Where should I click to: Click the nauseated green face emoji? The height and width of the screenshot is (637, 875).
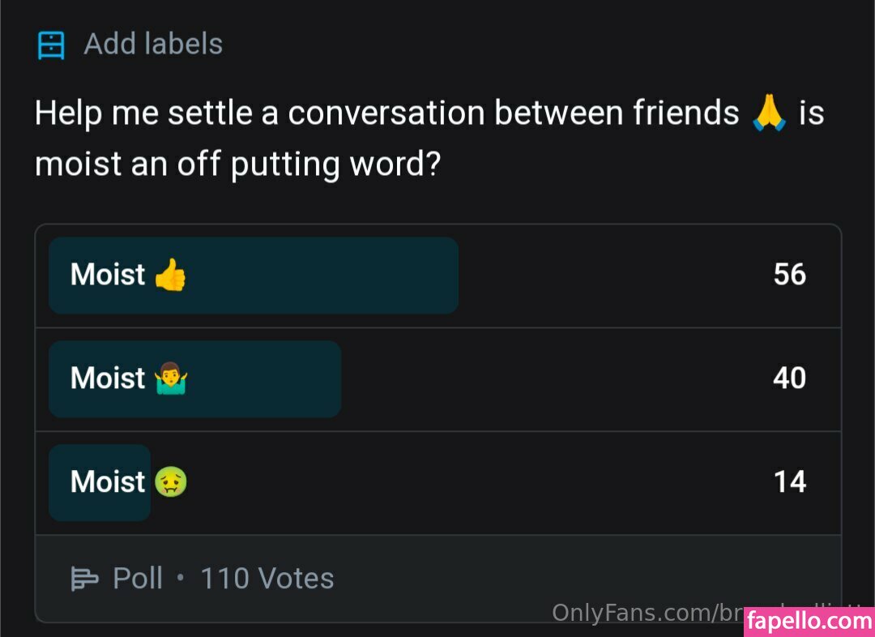click(x=170, y=482)
